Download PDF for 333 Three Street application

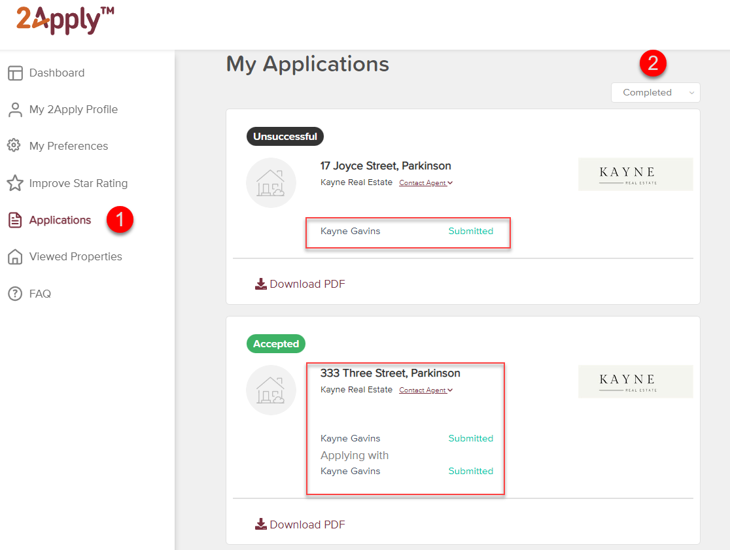[x=300, y=524]
